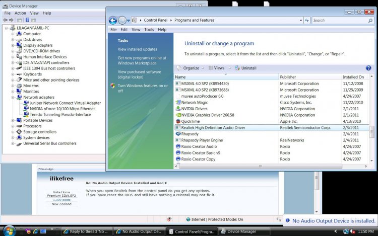The image size is (378, 236).
Task: Click the shield icon beside Turn Windows features
Action: coord(112,86)
